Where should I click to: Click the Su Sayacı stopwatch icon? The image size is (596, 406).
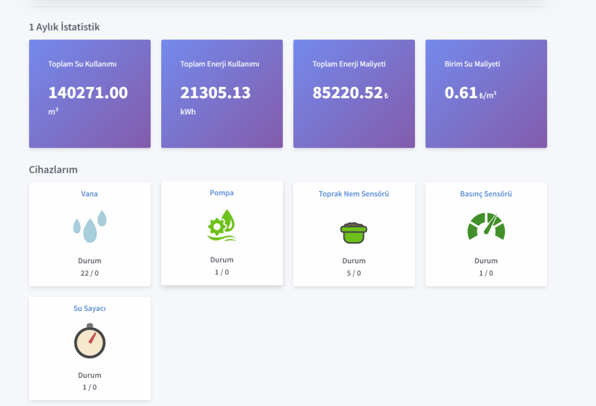(90, 341)
